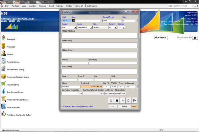Expand the Category dropdown showing Silver
Image resolution: width=199 pixels, height=132 pixels.
tap(75, 27)
